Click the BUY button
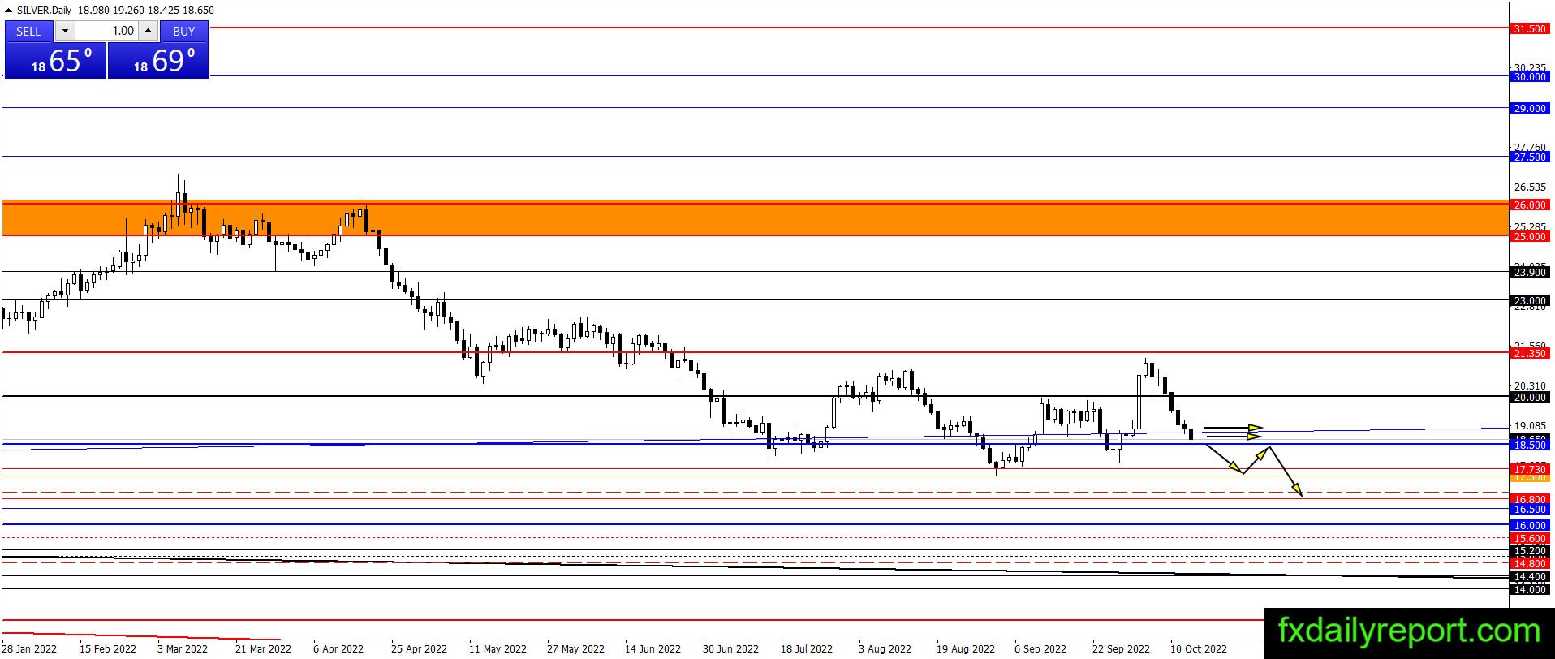The height and width of the screenshot is (659, 1555). tap(184, 31)
